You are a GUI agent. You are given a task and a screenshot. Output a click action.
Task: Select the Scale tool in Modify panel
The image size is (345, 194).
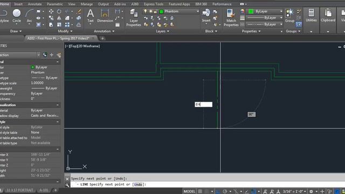click(59, 25)
